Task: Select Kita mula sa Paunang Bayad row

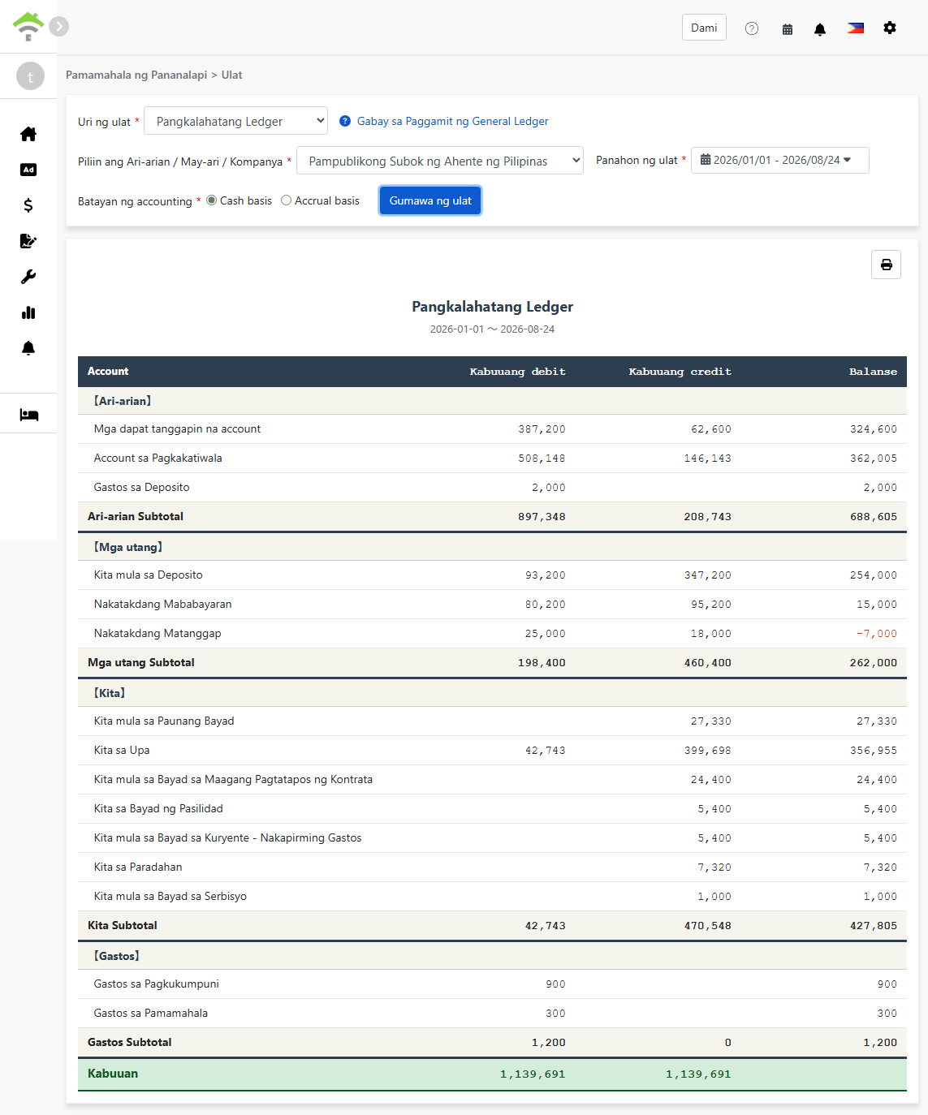Action: click(x=492, y=721)
